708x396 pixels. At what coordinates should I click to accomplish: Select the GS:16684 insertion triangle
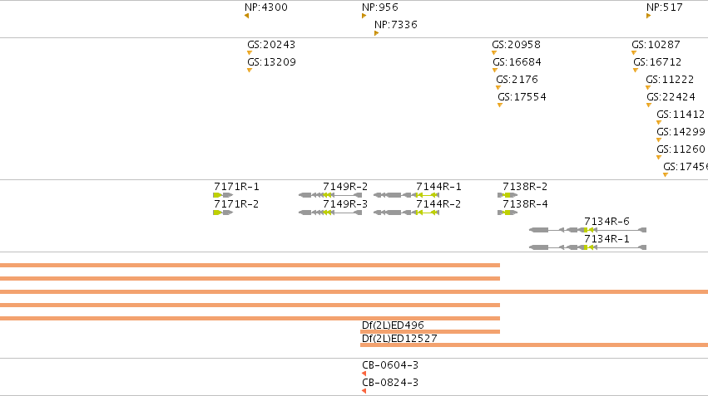point(495,71)
